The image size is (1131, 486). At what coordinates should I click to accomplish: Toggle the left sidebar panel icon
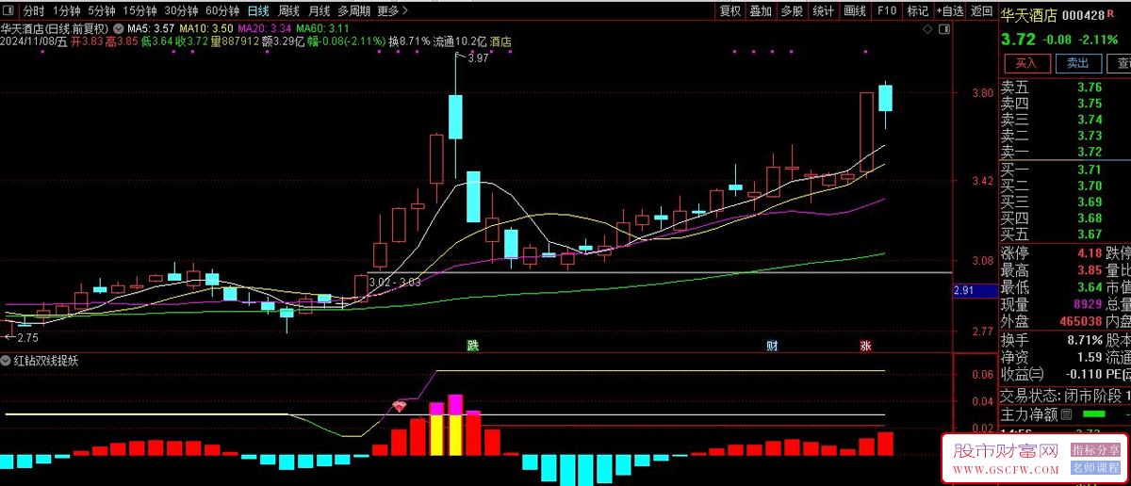pos(8,11)
